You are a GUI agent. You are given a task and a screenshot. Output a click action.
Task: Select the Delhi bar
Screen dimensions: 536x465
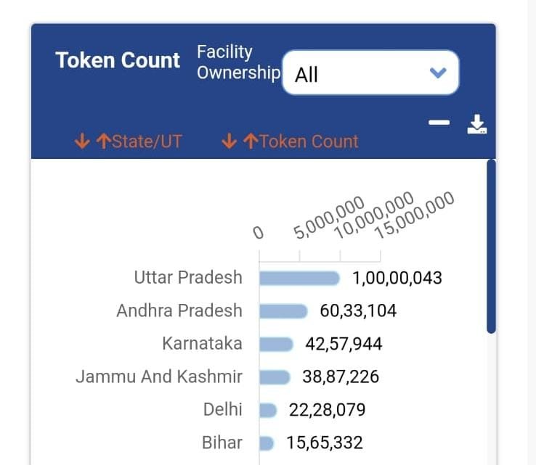click(x=268, y=411)
